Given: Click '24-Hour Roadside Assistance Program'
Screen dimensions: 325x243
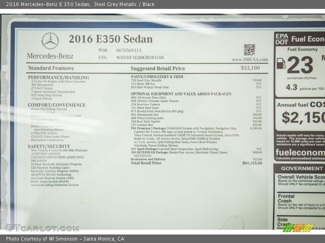Looking at the screenshot, I should click(56, 164).
